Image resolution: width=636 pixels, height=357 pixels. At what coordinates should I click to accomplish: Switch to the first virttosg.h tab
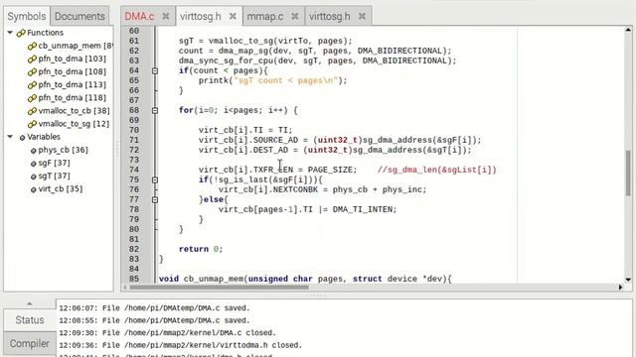point(201,16)
